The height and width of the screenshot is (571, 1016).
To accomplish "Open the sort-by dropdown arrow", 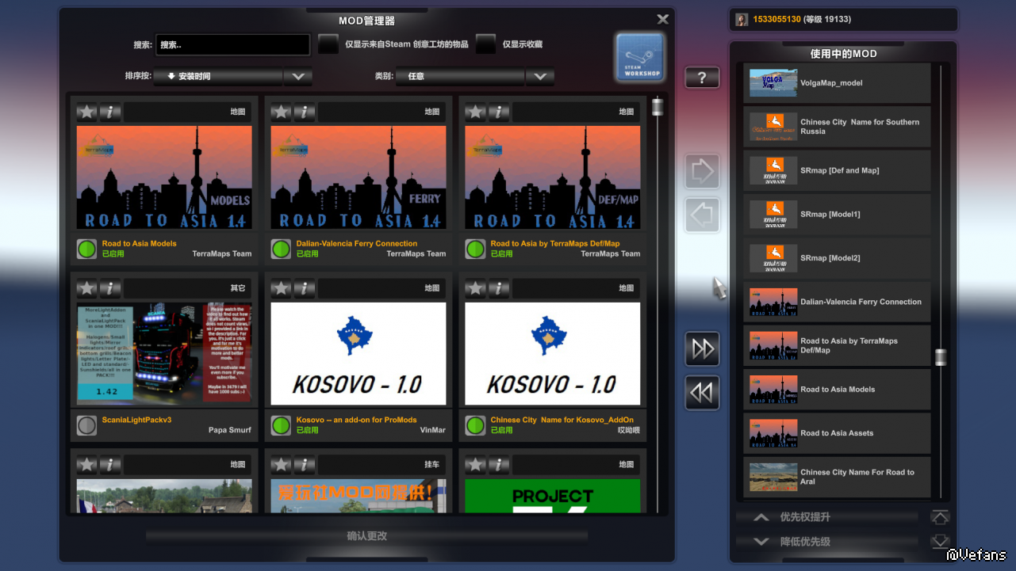I will point(298,77).
